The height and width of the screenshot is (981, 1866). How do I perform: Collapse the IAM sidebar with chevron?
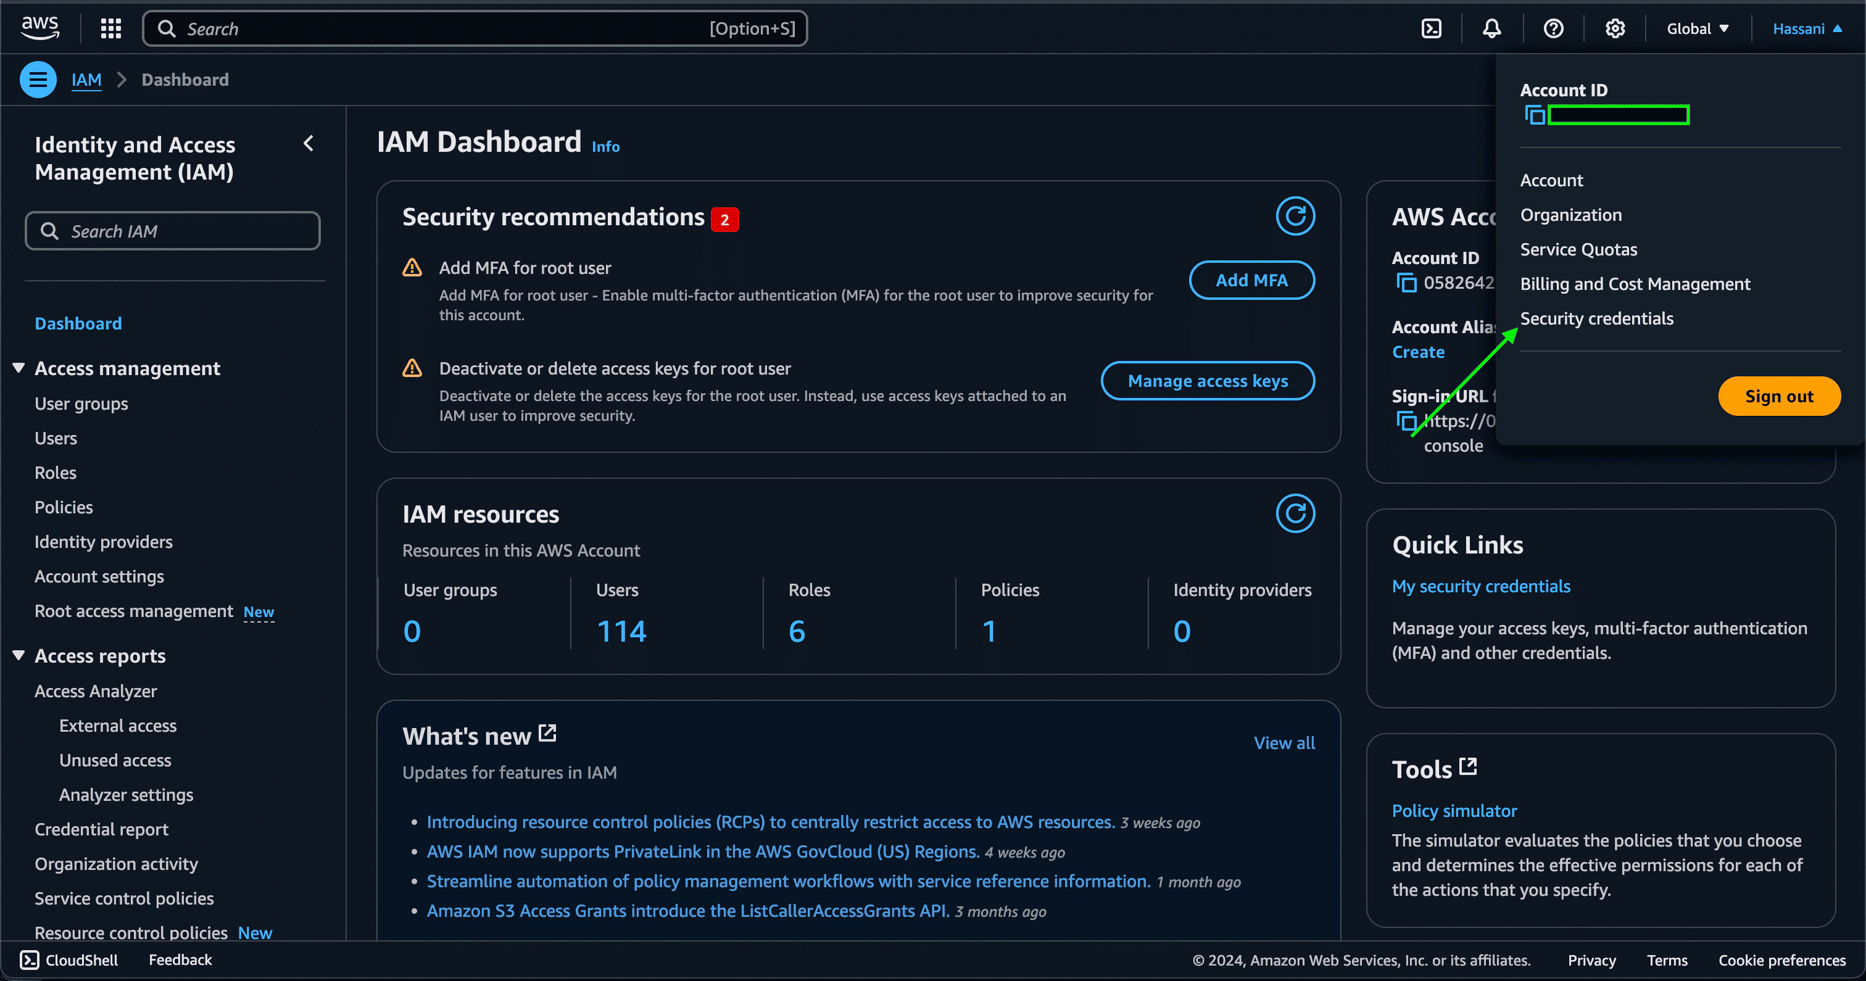coord(309,144)
